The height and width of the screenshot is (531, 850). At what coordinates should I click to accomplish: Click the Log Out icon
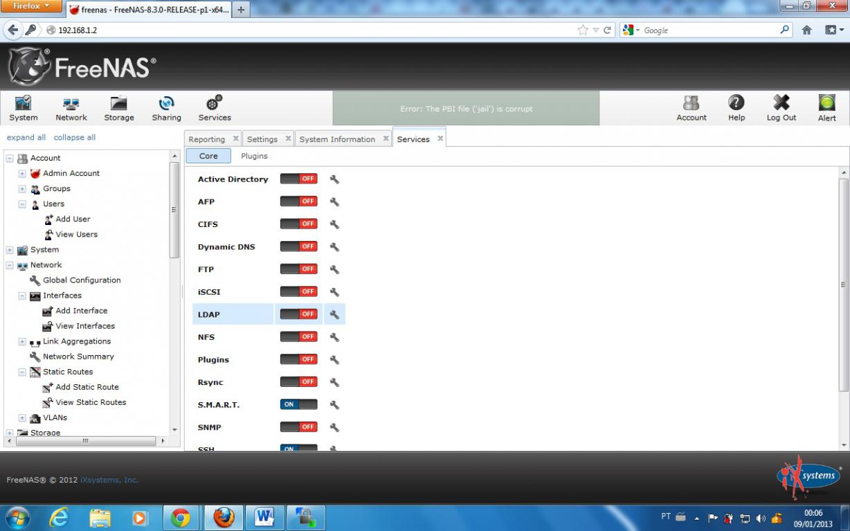[x=781, y=109]
